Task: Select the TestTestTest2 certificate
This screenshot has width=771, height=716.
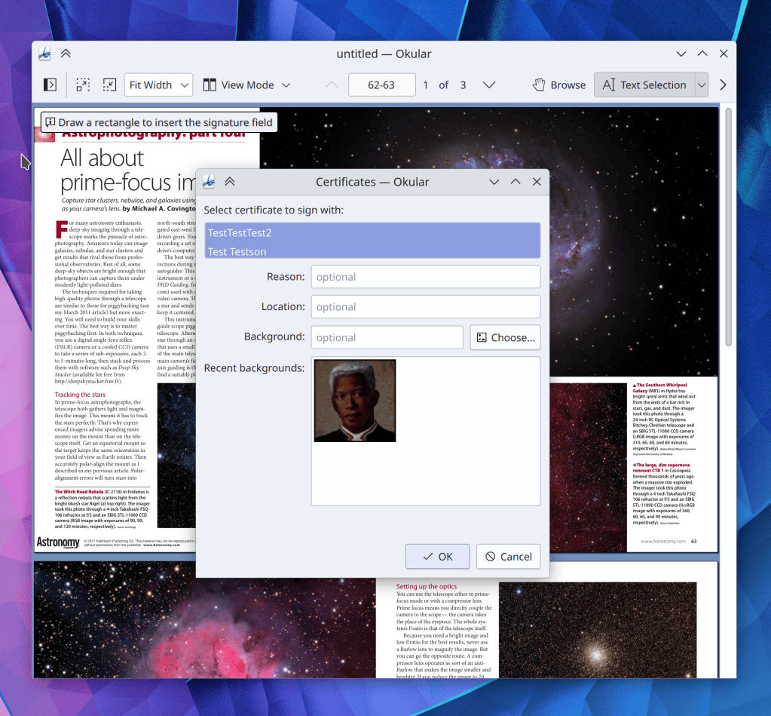Action: point(372,233)
